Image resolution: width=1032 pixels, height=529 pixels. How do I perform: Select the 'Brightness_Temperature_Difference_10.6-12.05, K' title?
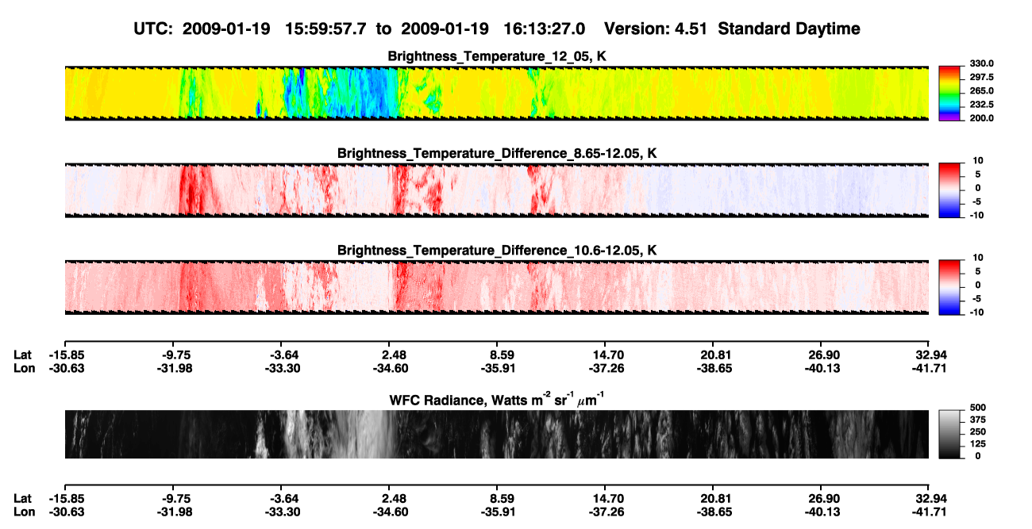coord(497,251)
